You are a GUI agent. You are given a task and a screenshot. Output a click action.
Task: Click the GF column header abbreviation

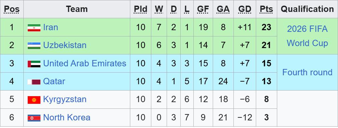203,9
